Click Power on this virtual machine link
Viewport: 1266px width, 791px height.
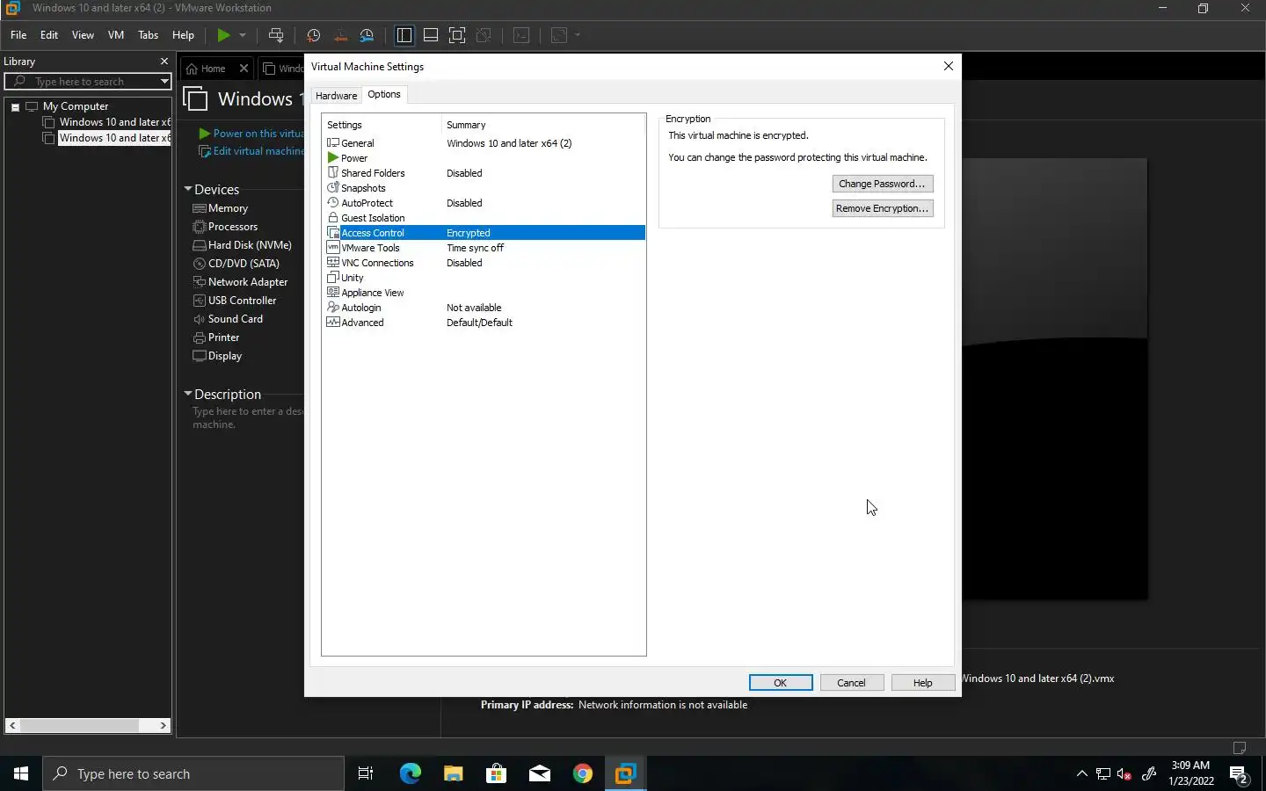[x=258, y=134]
